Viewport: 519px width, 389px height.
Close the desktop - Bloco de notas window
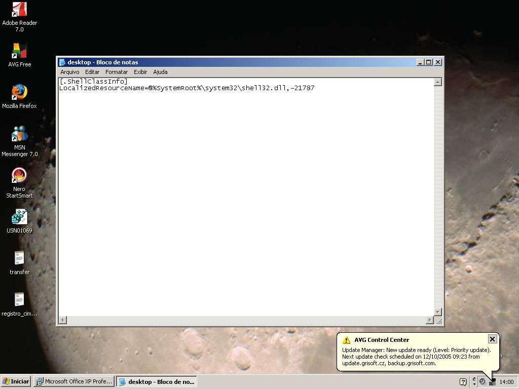click(438, 62)
